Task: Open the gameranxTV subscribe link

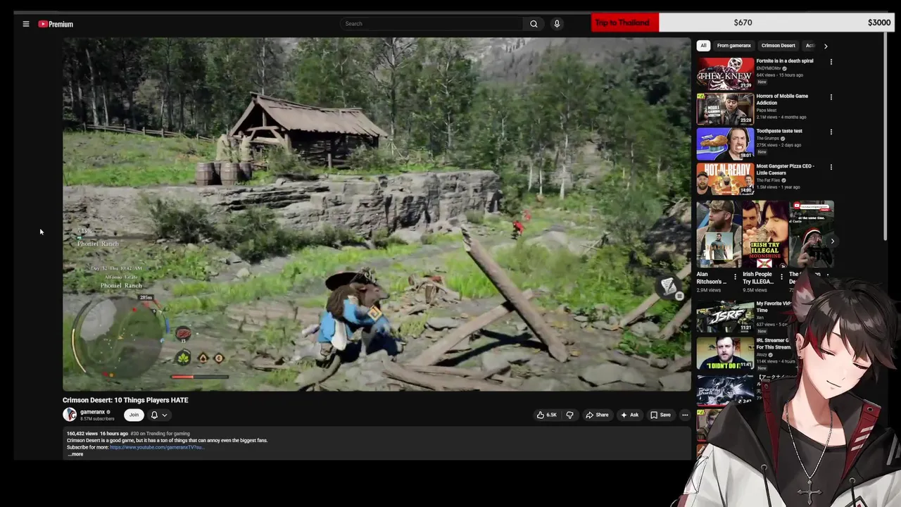Action: click(x=156, y=447)
